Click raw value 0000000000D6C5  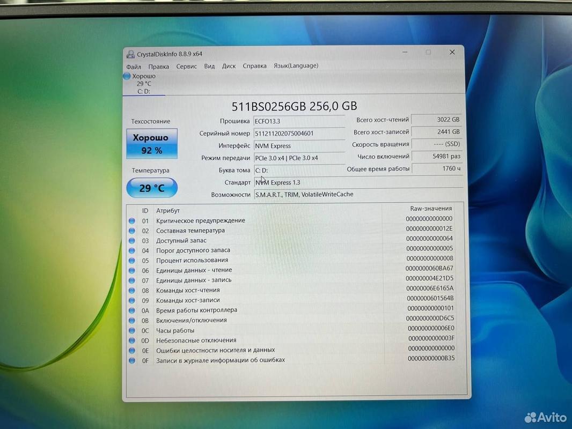[x=430, y=318]
